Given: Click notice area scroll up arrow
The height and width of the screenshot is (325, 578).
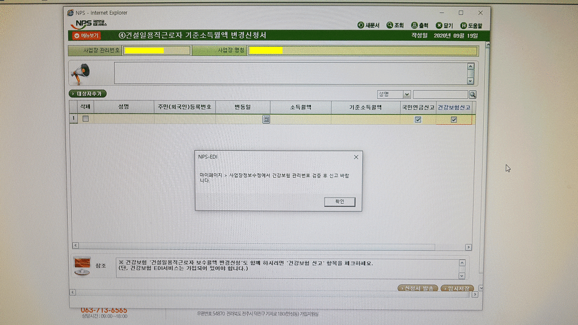Looking at the screenshot, I should coord(471,67).
